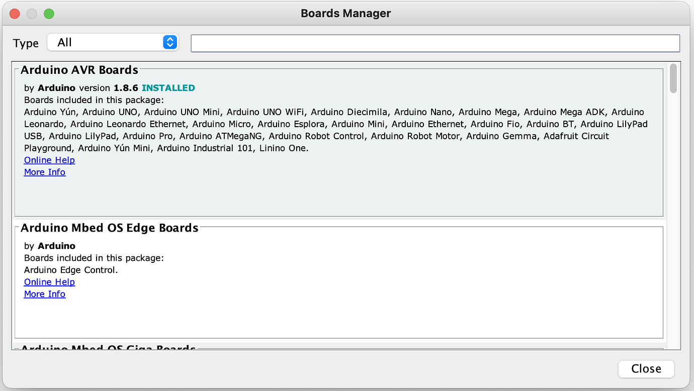Select the partially visible Mbed OS Giga Boards entry
The height and width of the screenshot is (391, 694).
point(108,348)
